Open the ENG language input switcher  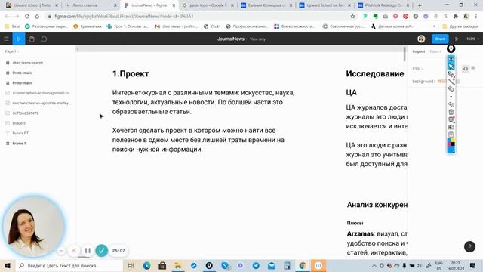(439, 265)
